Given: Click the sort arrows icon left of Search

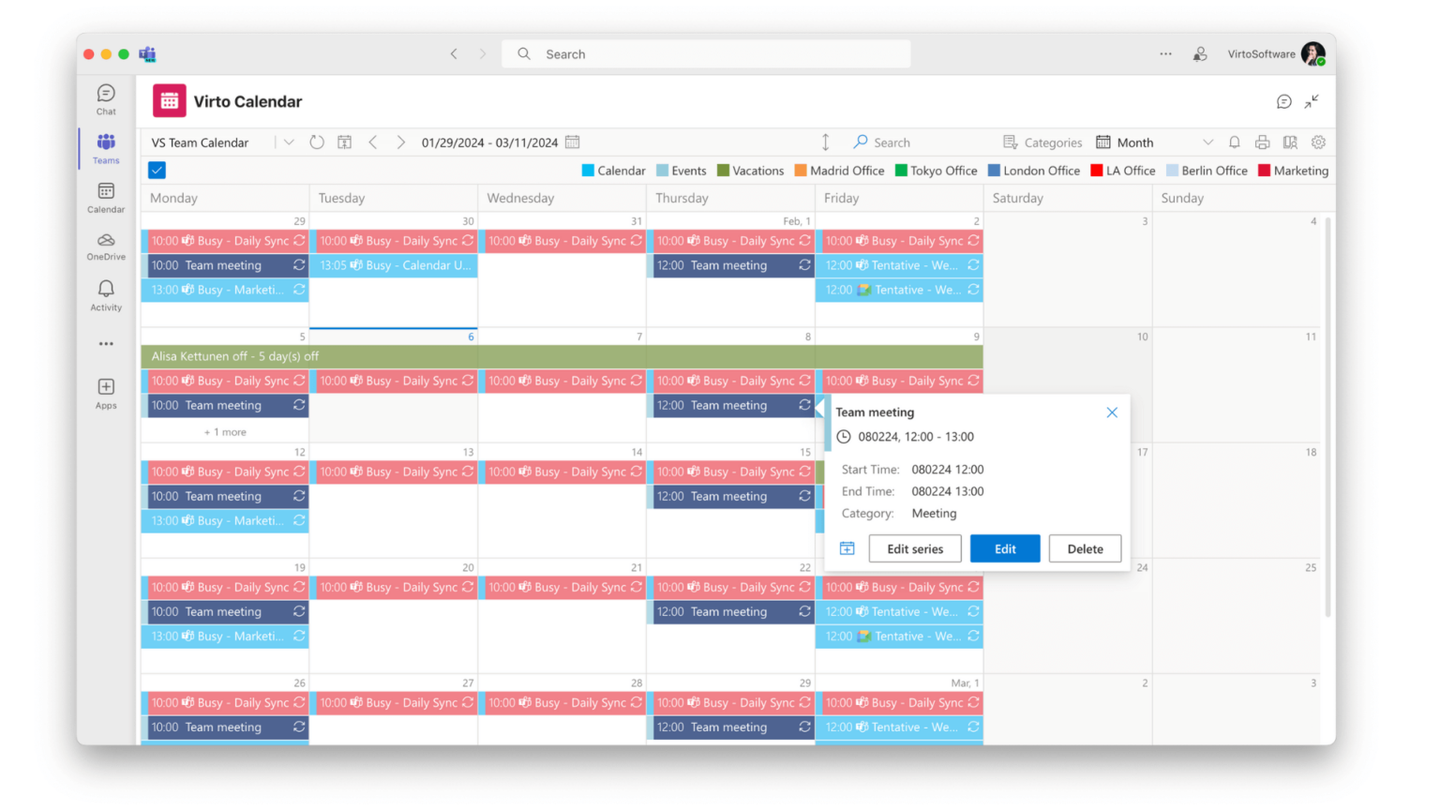Looking at the screenshot, I should (826, 142).
